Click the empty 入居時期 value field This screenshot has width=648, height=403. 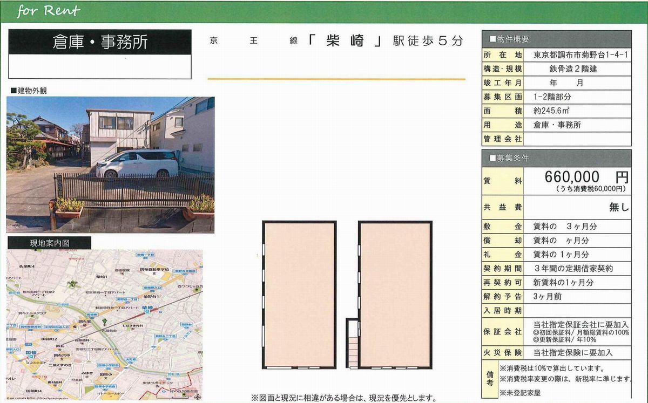pos(577,310)
